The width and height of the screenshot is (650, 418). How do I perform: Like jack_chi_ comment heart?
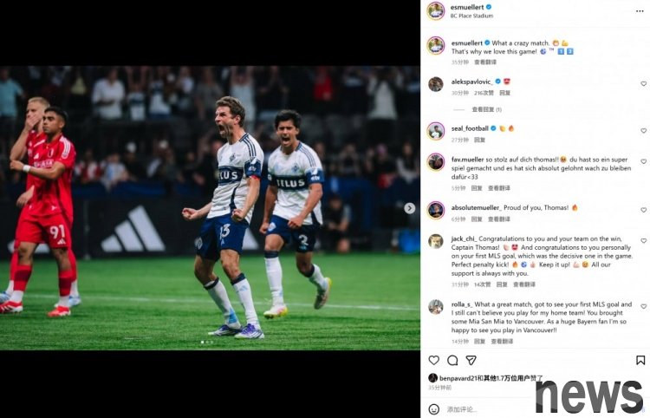643,240
